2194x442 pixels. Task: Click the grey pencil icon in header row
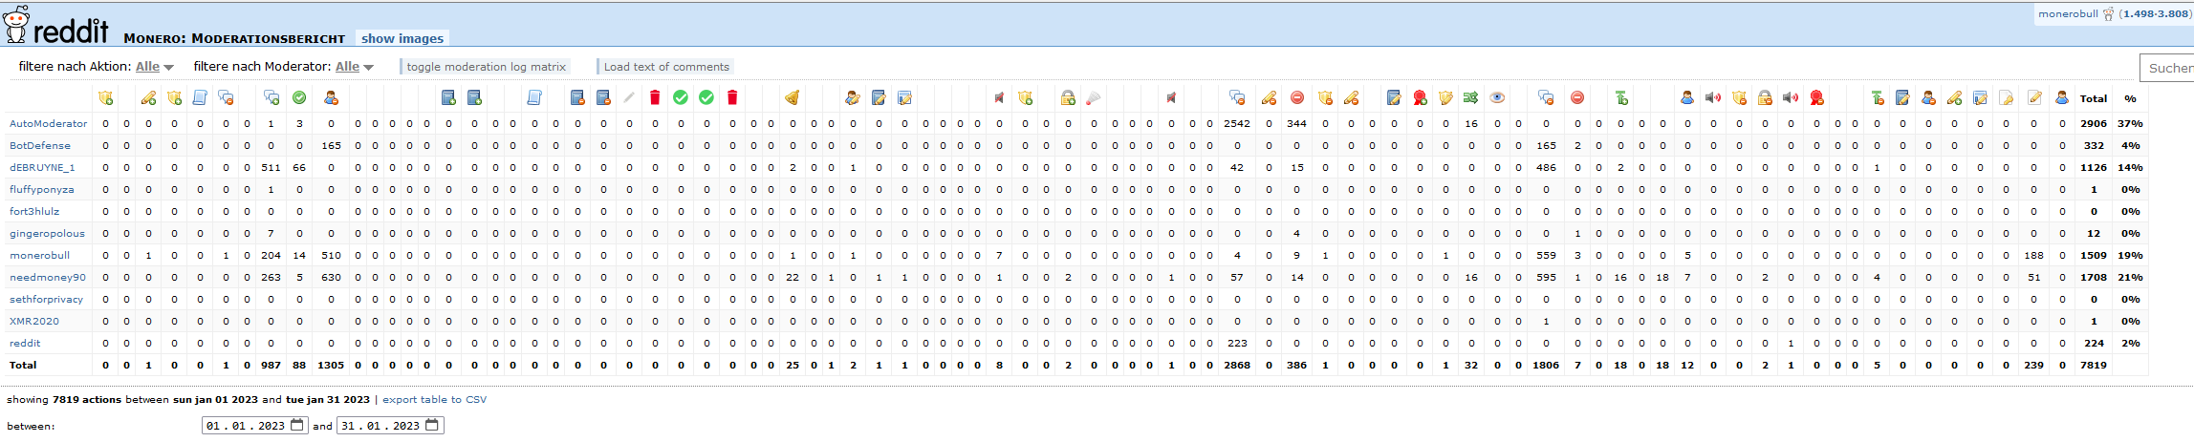coord(628,97)
